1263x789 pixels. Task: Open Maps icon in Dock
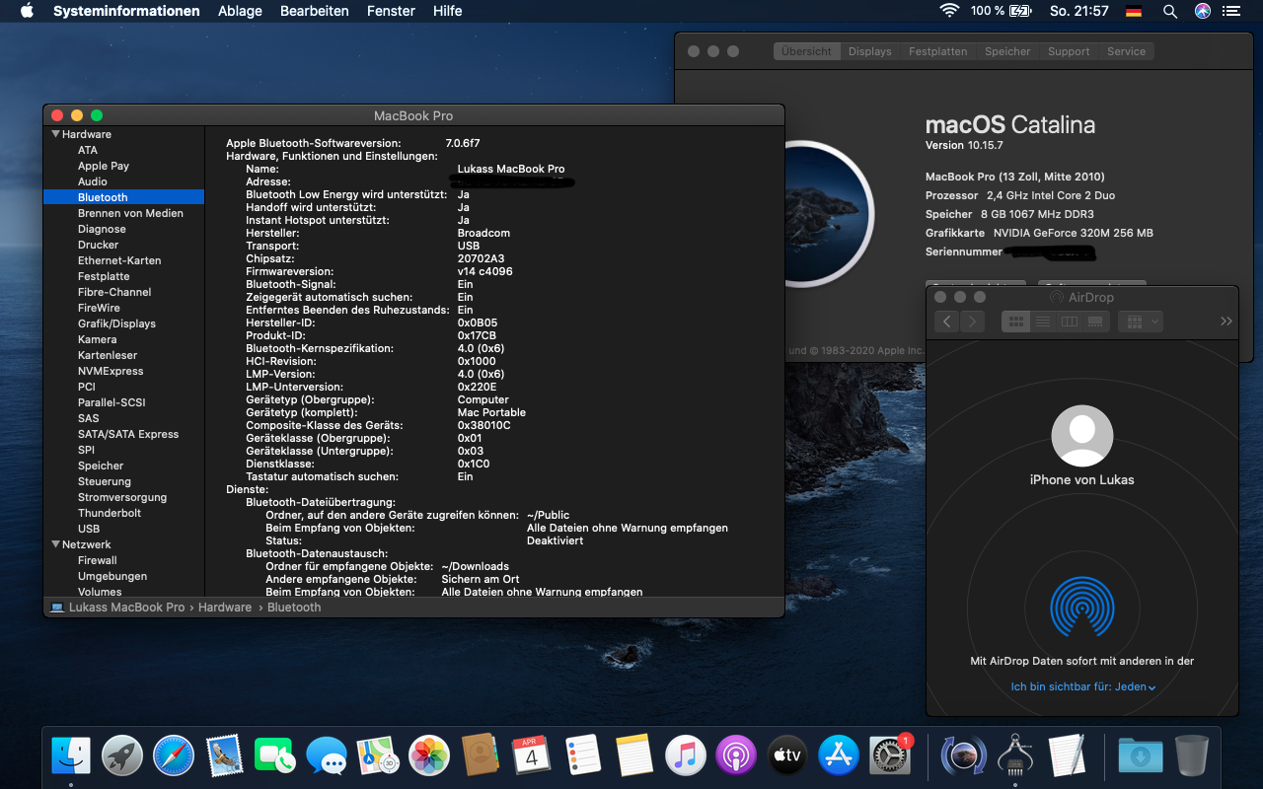(x=378, y=755)
